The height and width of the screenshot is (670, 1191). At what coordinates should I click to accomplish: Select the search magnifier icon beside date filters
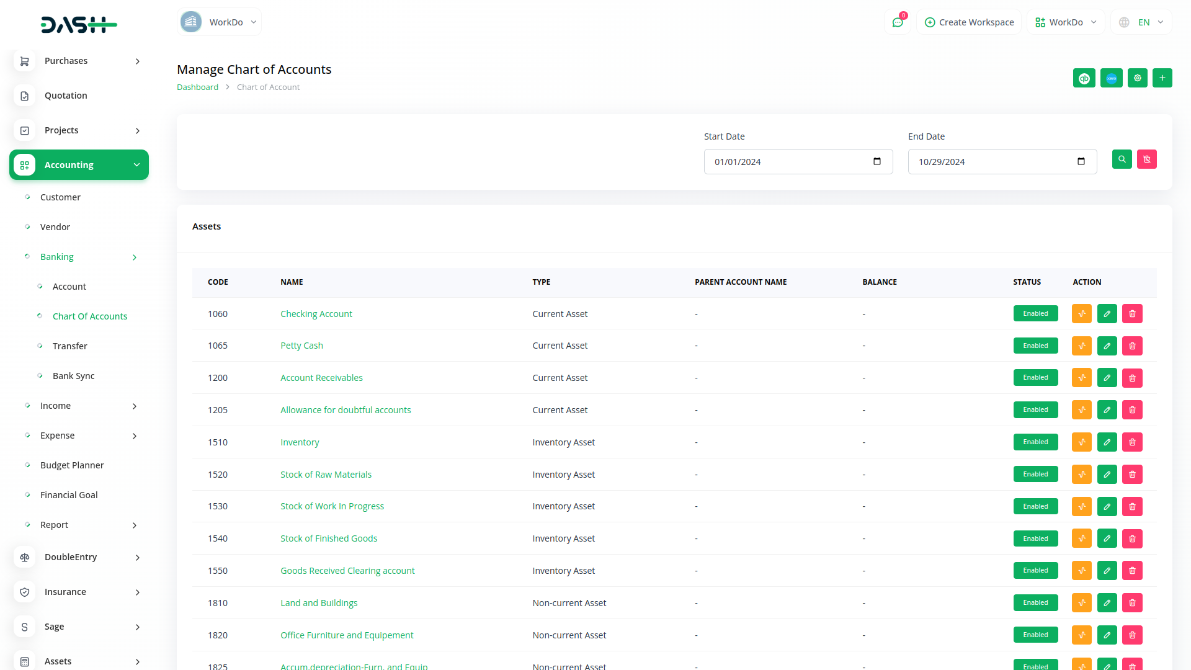point(1122,159)
